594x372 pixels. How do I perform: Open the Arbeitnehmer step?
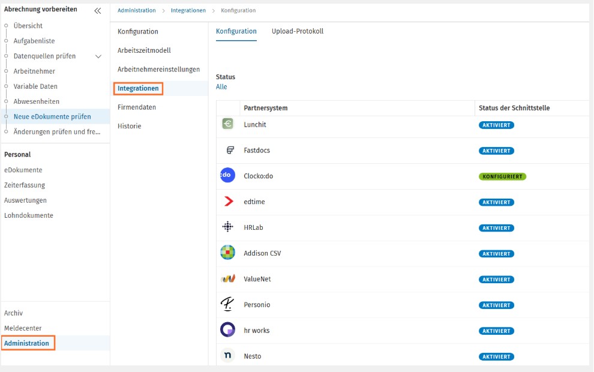[34, 71]
